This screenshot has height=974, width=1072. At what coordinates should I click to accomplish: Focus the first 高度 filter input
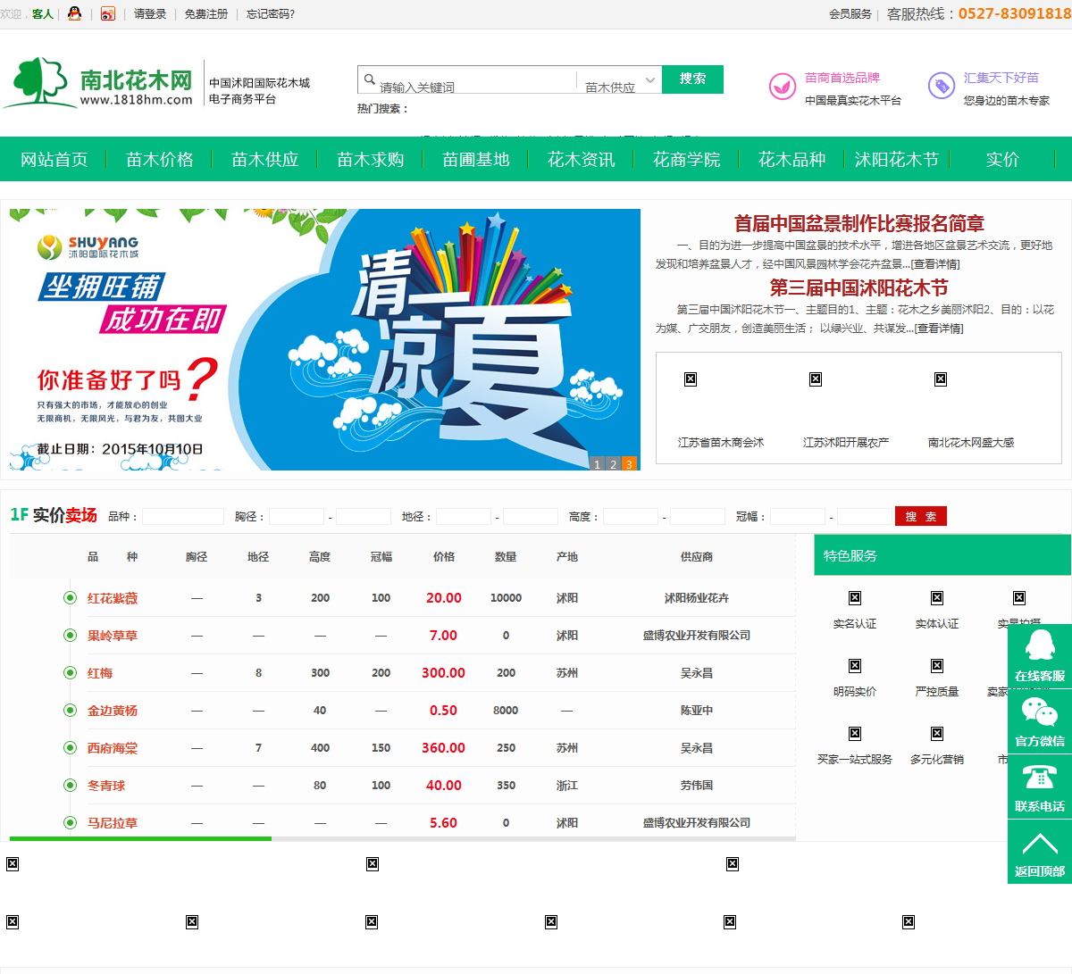631,516
